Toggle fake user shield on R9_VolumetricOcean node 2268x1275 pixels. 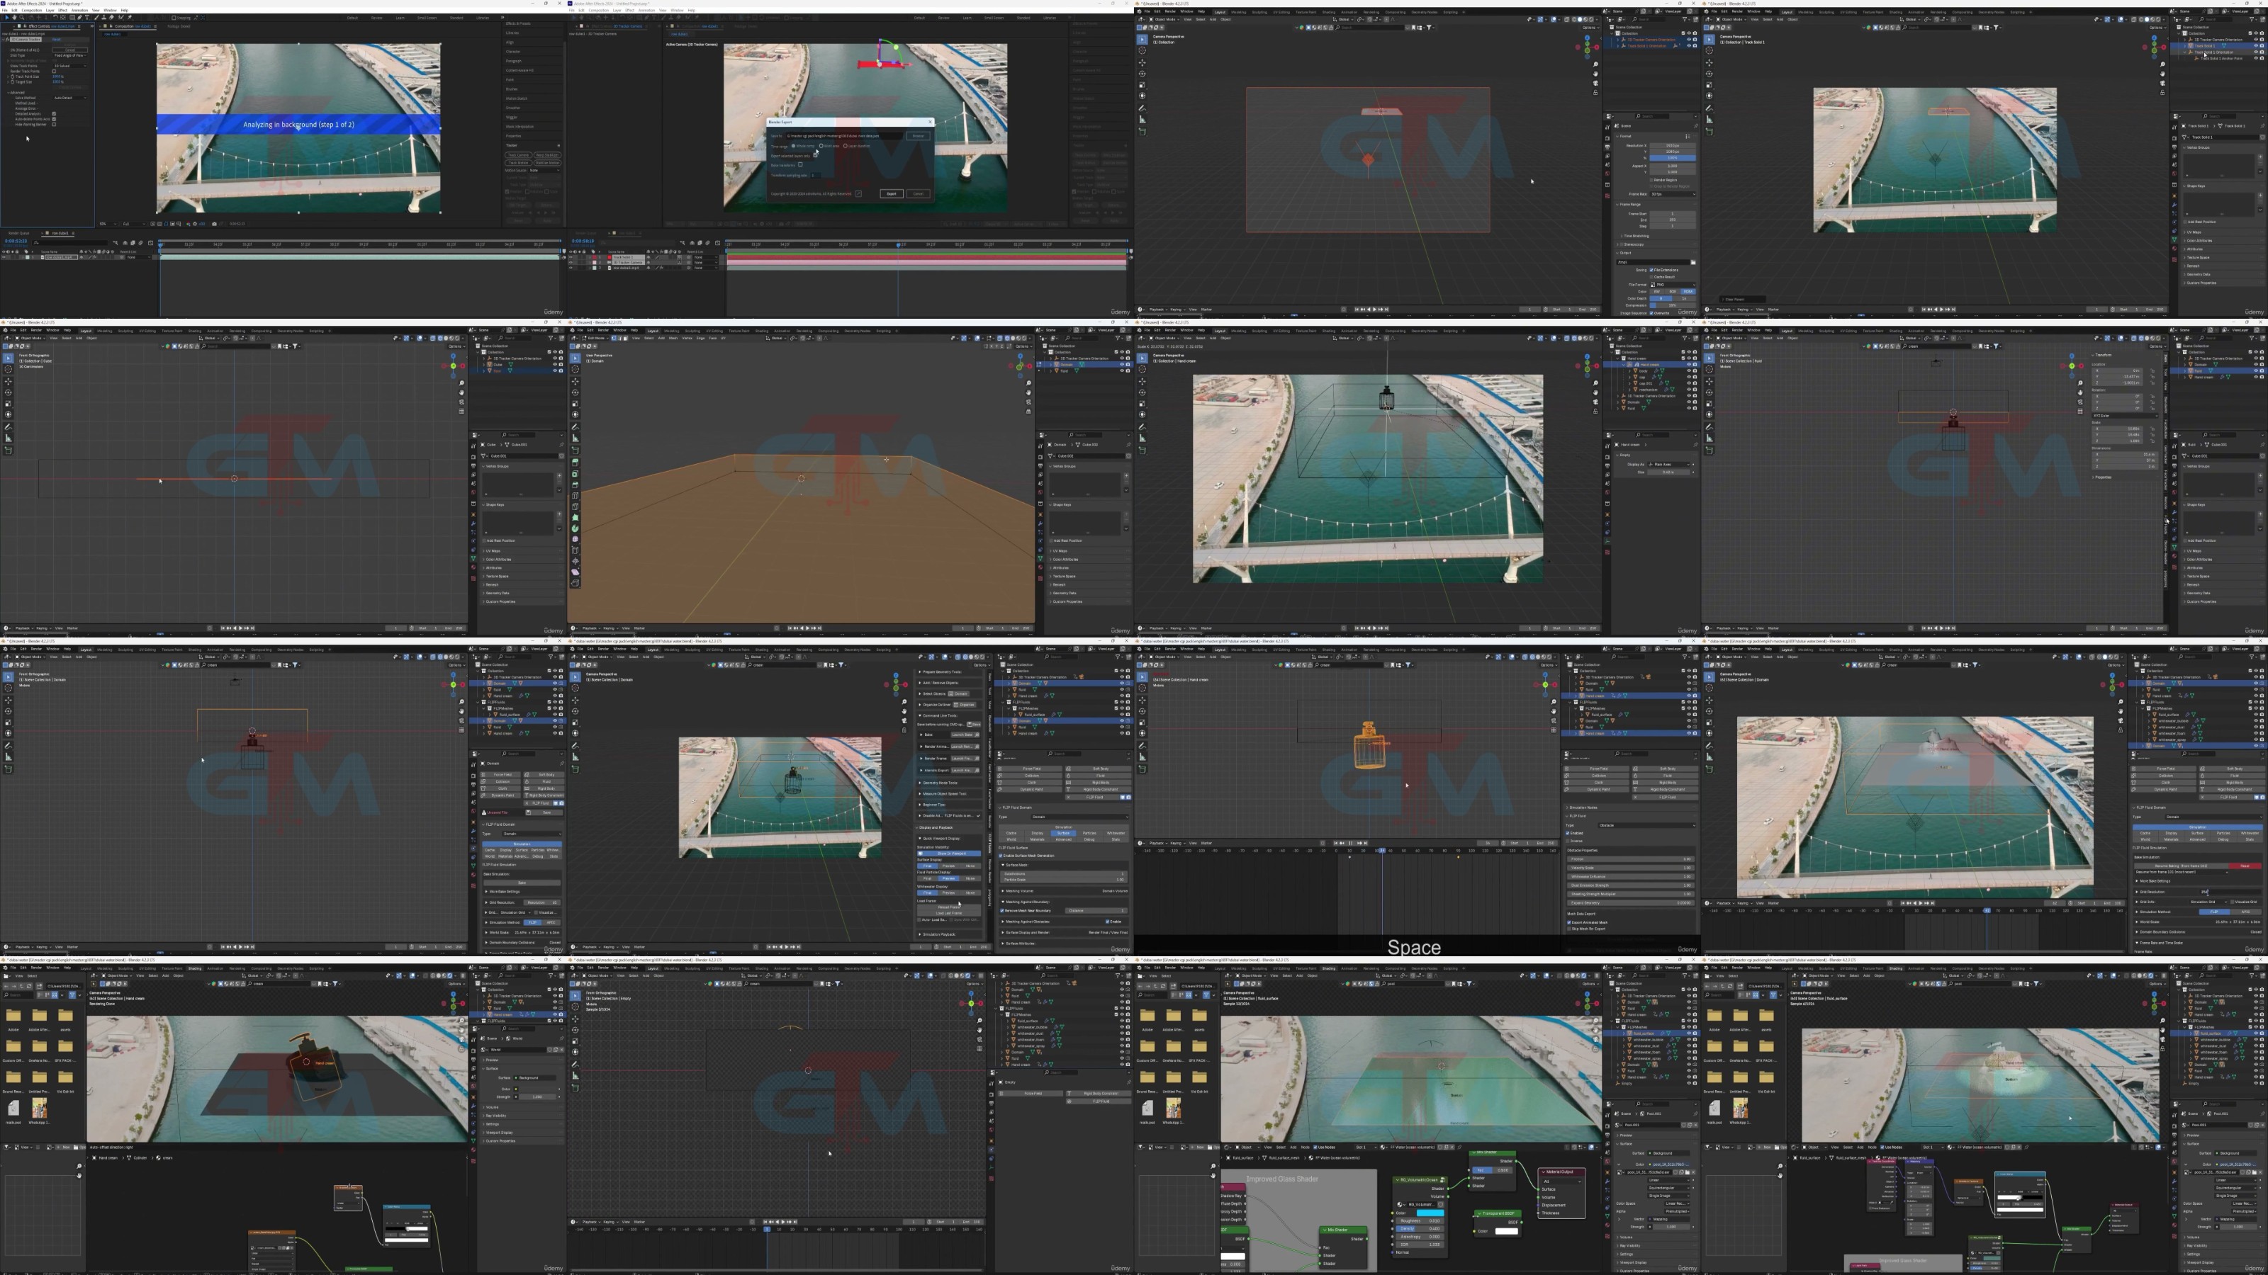click(1440, 1205)
